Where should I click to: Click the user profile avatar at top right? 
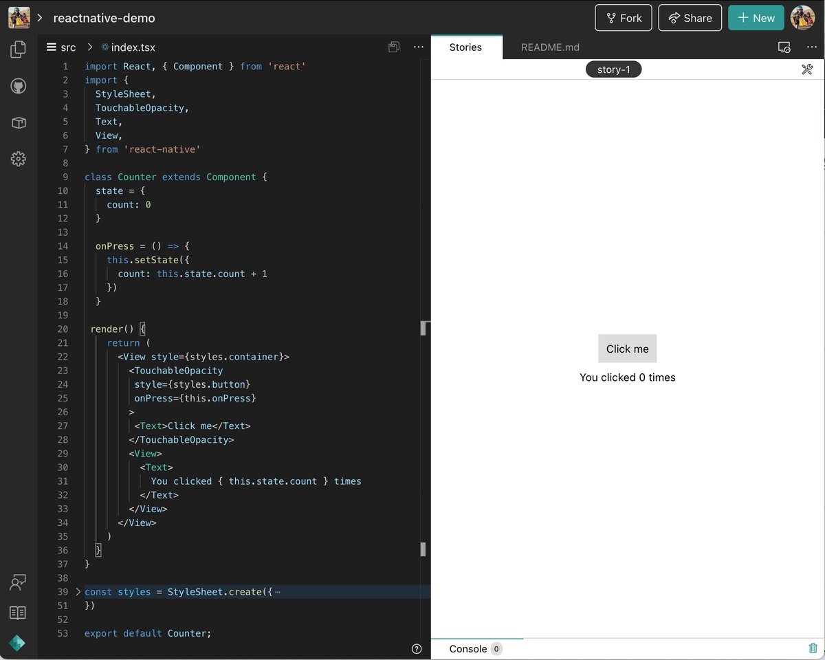click(802, 18)
